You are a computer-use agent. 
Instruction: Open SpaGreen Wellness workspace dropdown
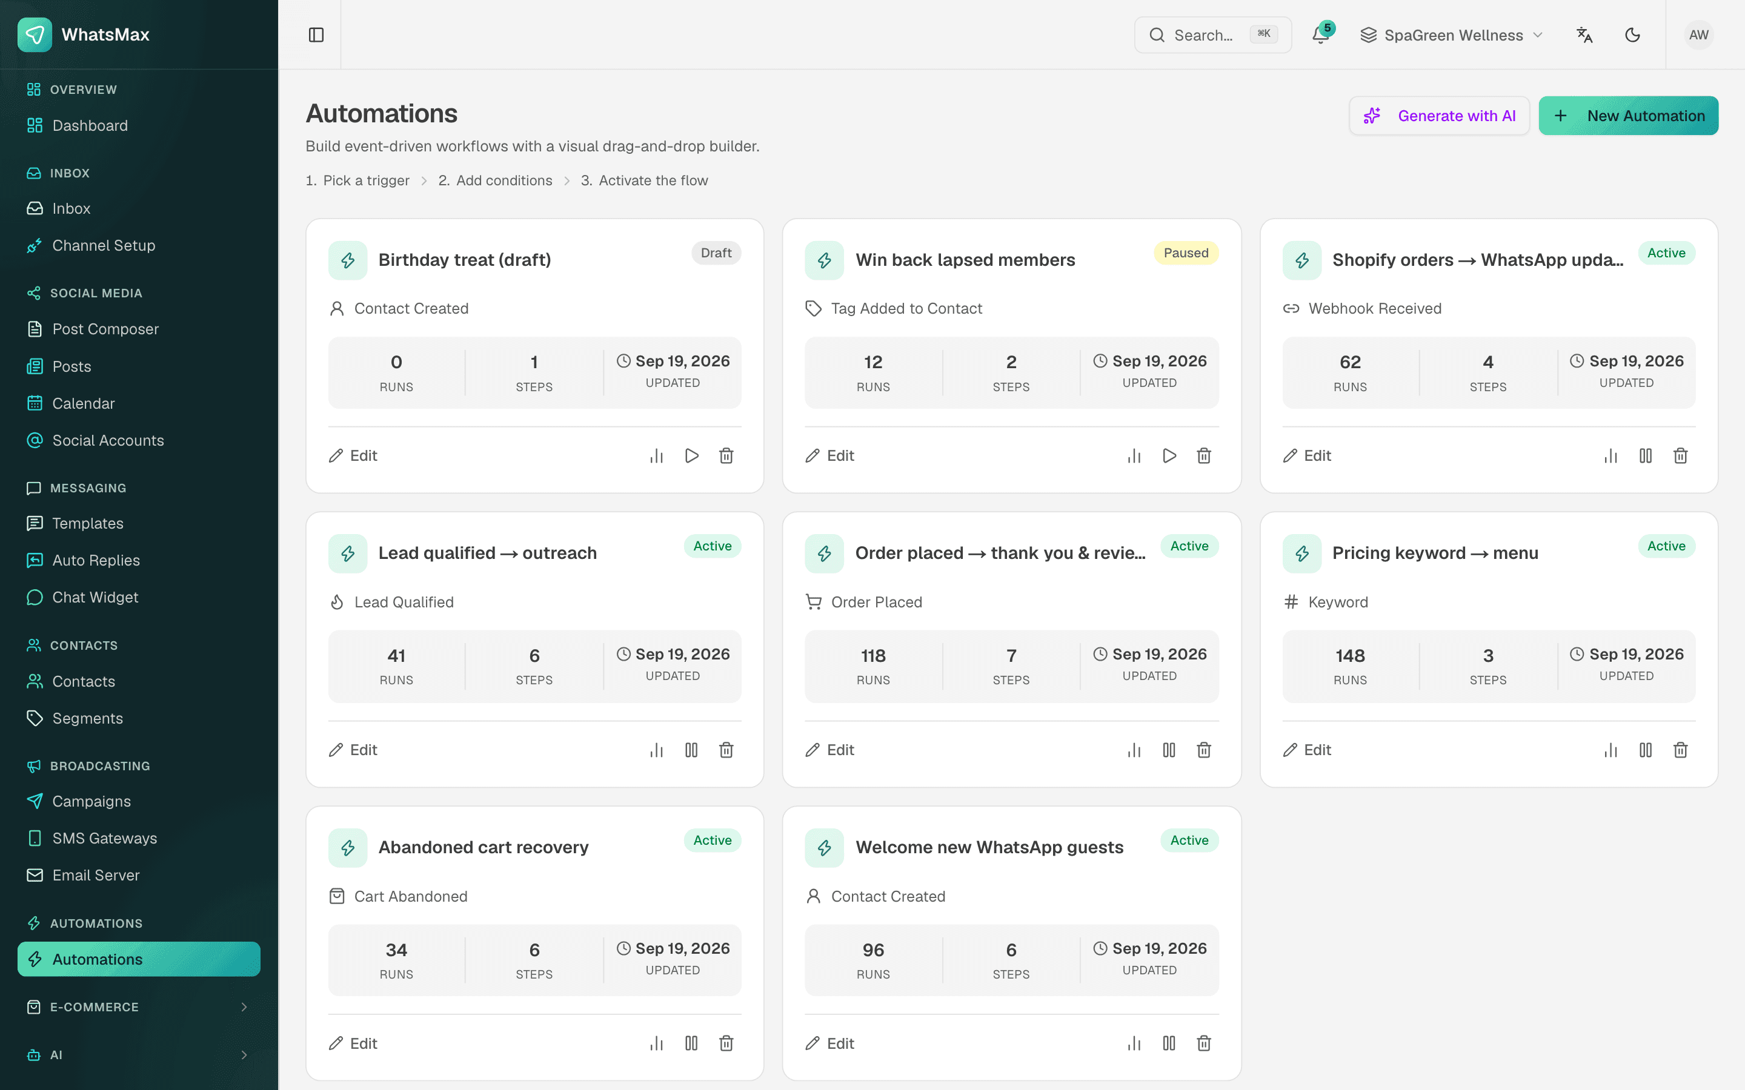pos(1451,35)
